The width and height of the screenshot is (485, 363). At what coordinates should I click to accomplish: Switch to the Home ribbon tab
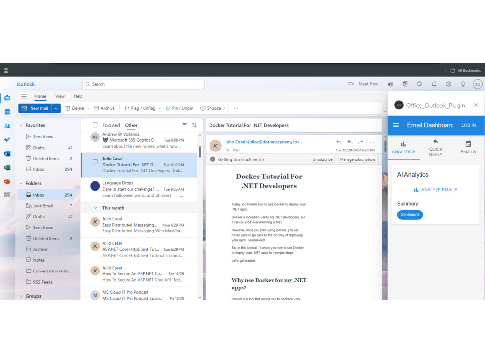click(x=40, y=96)
